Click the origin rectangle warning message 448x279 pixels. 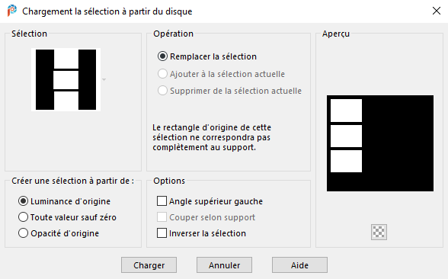coord(212,137)
